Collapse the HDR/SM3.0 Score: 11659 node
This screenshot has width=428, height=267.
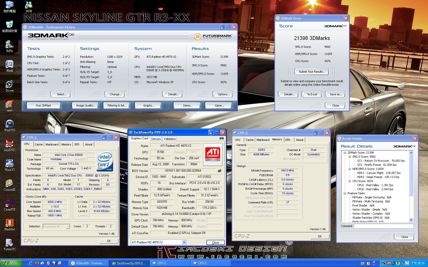350,169
